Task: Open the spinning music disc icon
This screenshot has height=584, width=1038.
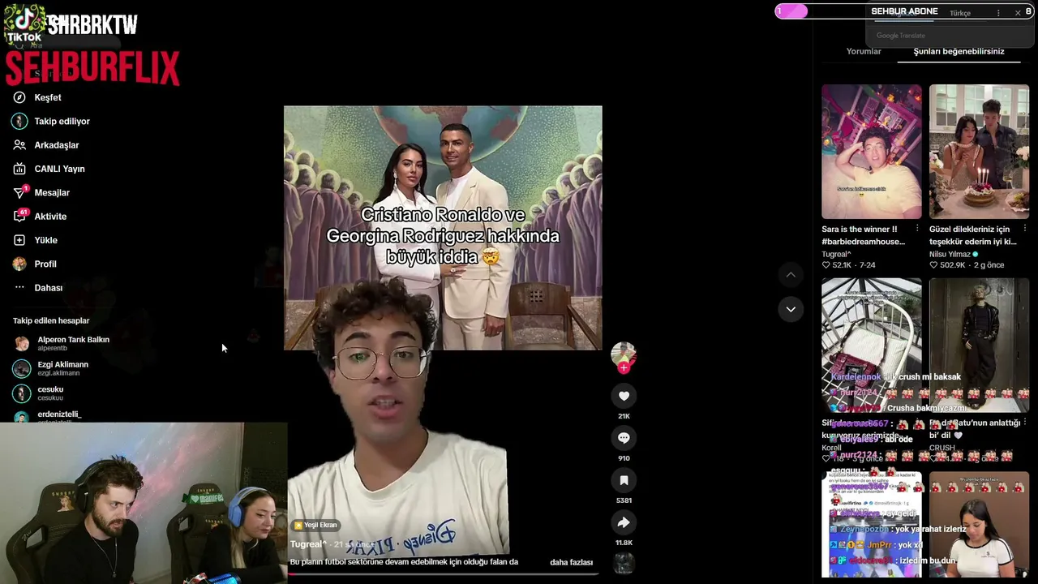Action: point(624,563)
